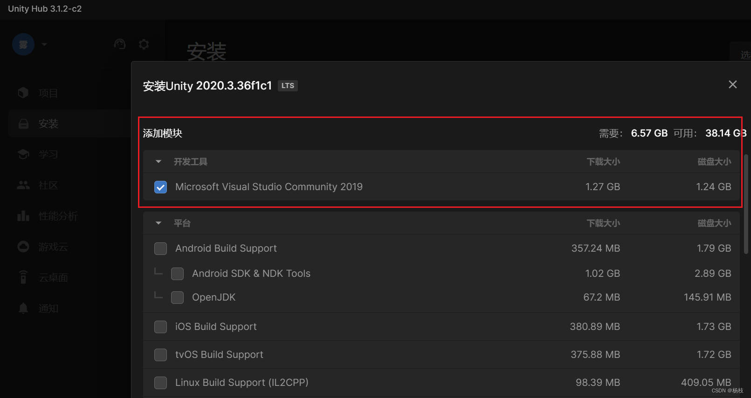This screenshot has width=751, height=398.
Task: Click the LTS badge next to version
Action: [x=288, y=86]
